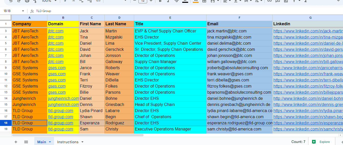Open text color picker
The height and width of the screenshot is (145, 343).
click(x=185, y=1)
